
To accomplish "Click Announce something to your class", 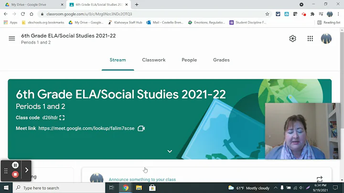I will (142, 180).
